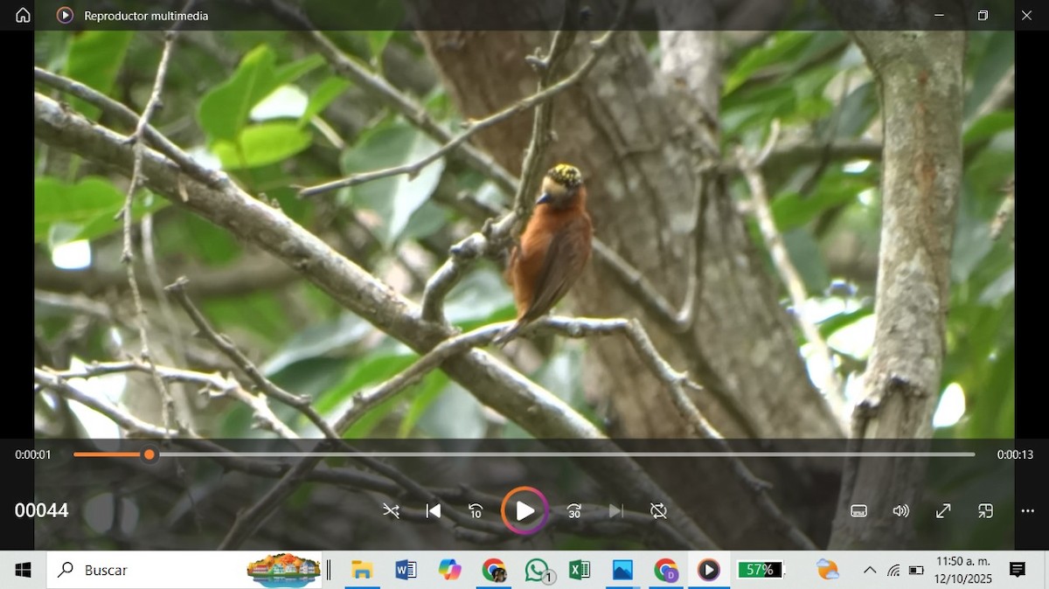
Task: Show hidden system tray icons
Action: click(x=870, y=570)
